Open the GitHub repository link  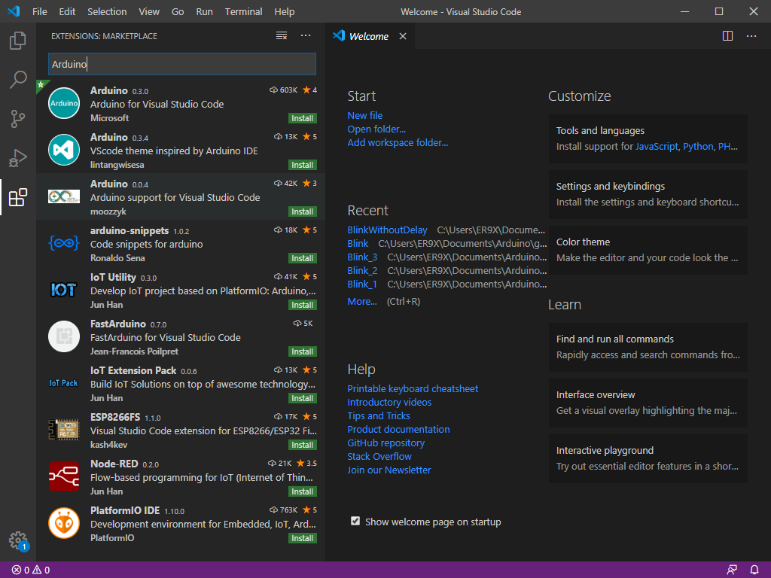(386, 443)
